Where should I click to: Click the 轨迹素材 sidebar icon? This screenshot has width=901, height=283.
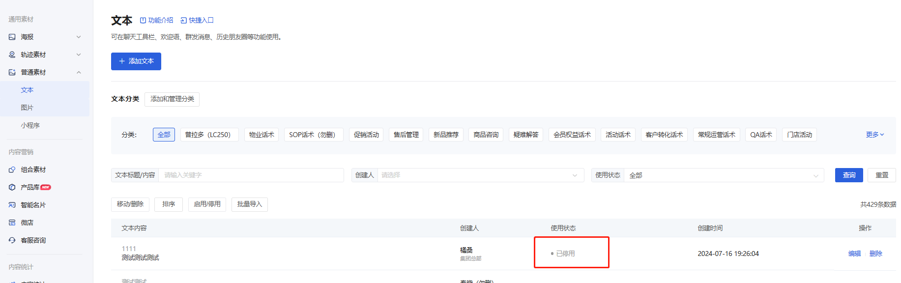pos(12,55)
